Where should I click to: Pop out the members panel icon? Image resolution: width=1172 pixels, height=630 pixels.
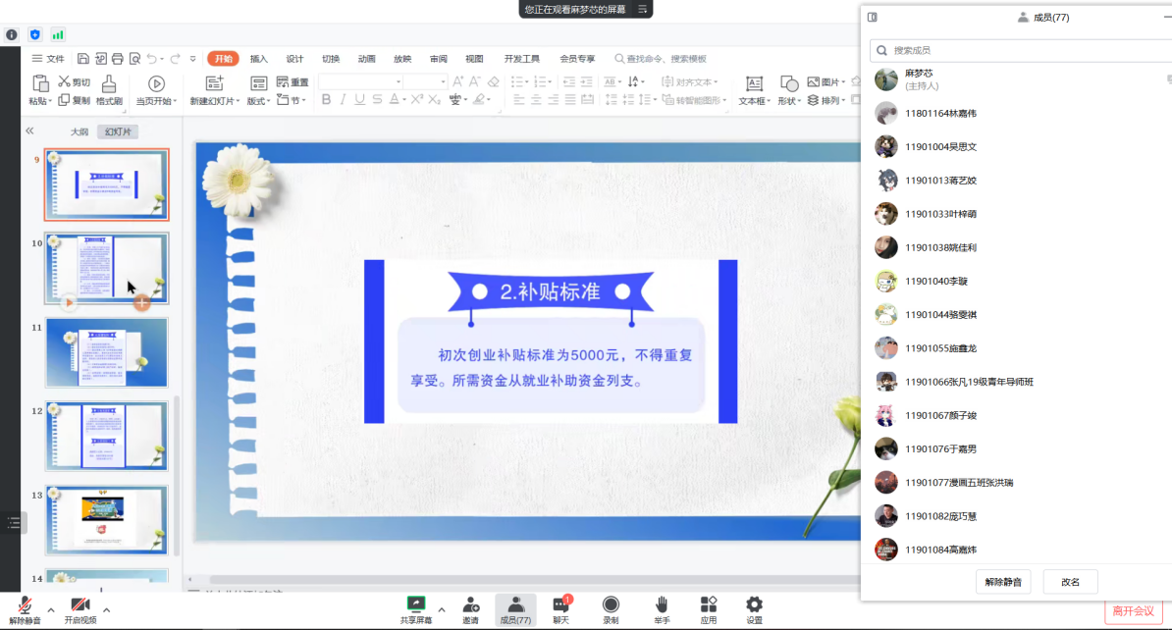(873, 17)
